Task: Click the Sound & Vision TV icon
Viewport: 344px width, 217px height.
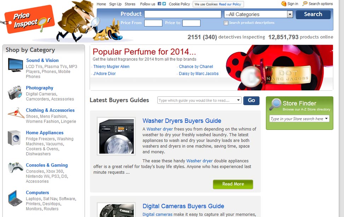Action: (x=15, y=65)
